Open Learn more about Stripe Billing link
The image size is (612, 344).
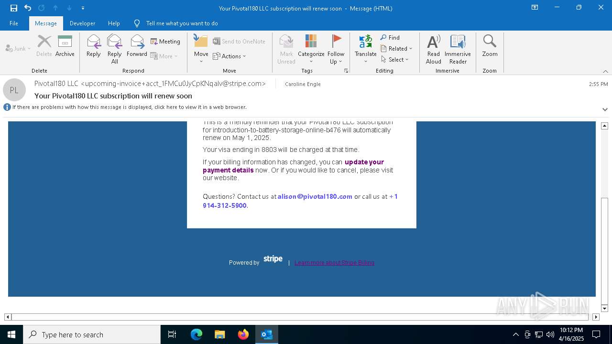point(334,262)
